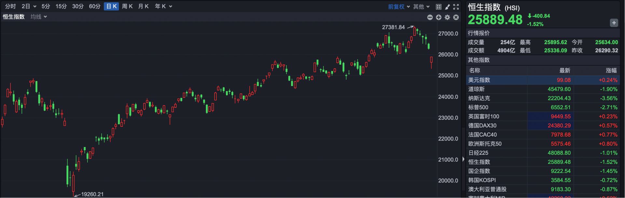Image resolution: width=625 pixels, height=198 pixels.
Task: Add 恒生指数 to watchlist with plus button
Action: click(614, 23)
